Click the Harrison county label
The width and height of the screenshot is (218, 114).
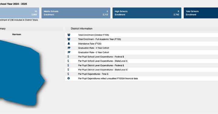(x=17, y=34)
